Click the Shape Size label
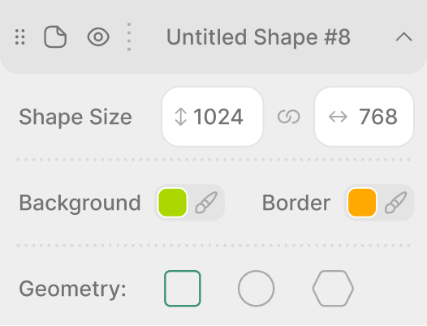The width and height of the screenshot is (427, 326). [x=75, y=117]
